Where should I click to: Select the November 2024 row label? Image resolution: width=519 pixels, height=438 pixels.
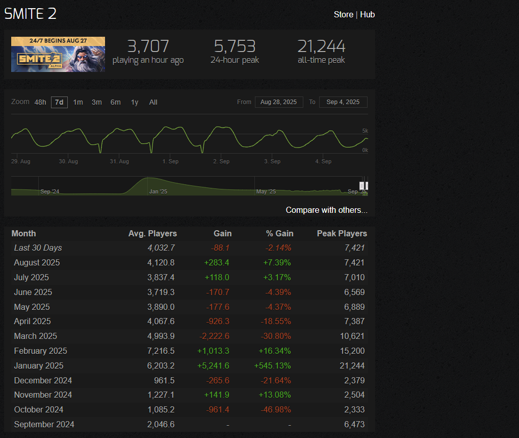[43, 395]
